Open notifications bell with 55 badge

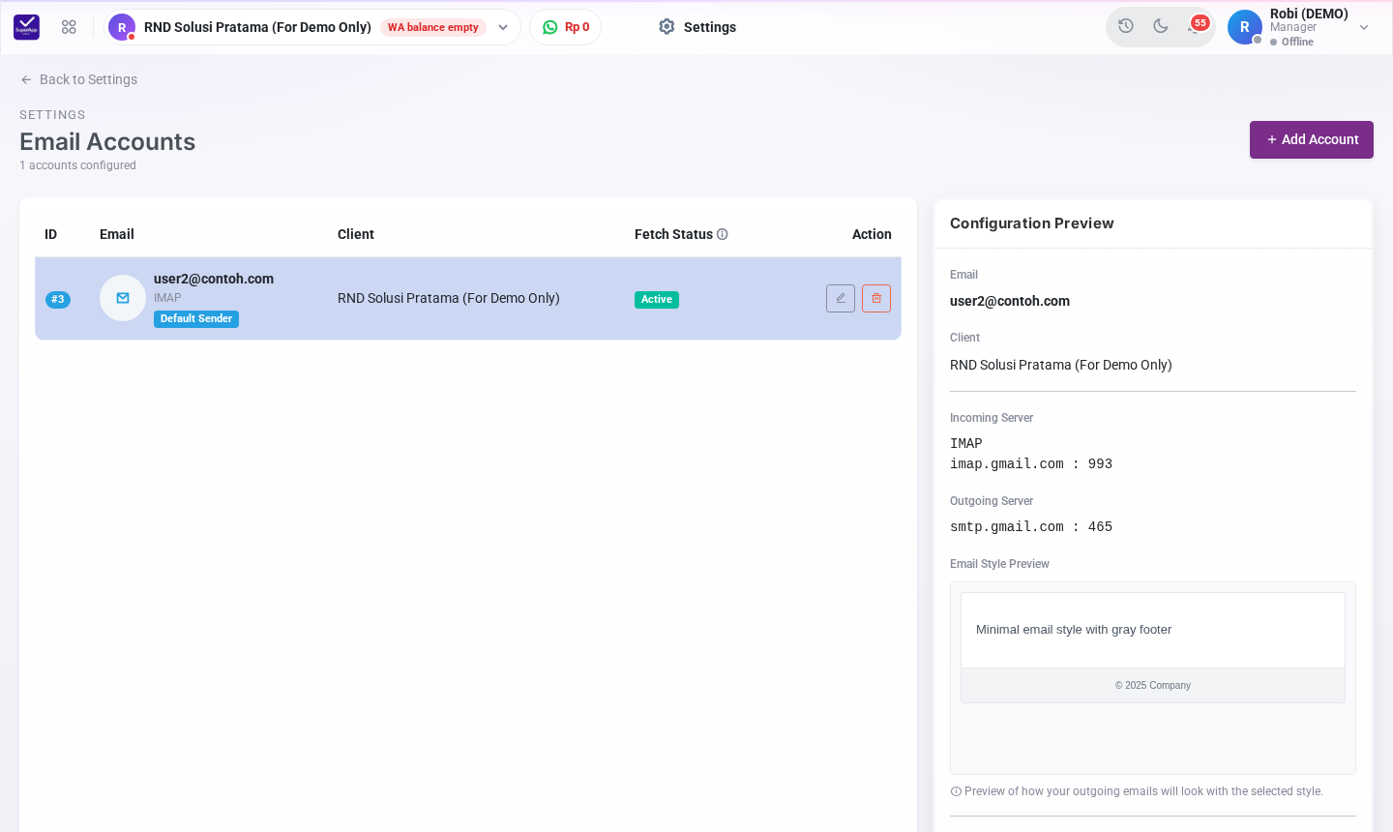(x=1197, y=25)
